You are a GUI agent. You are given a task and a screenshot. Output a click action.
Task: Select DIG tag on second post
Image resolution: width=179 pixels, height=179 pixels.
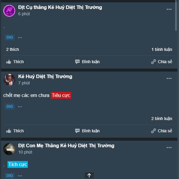click(x=10, y=107)
